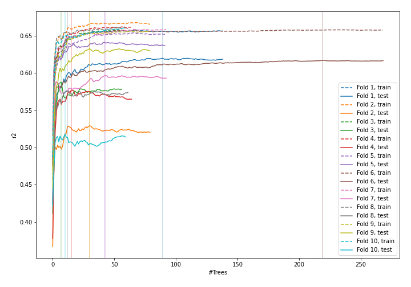Click the 'Fold 7, test' legend label

[372, 198]
